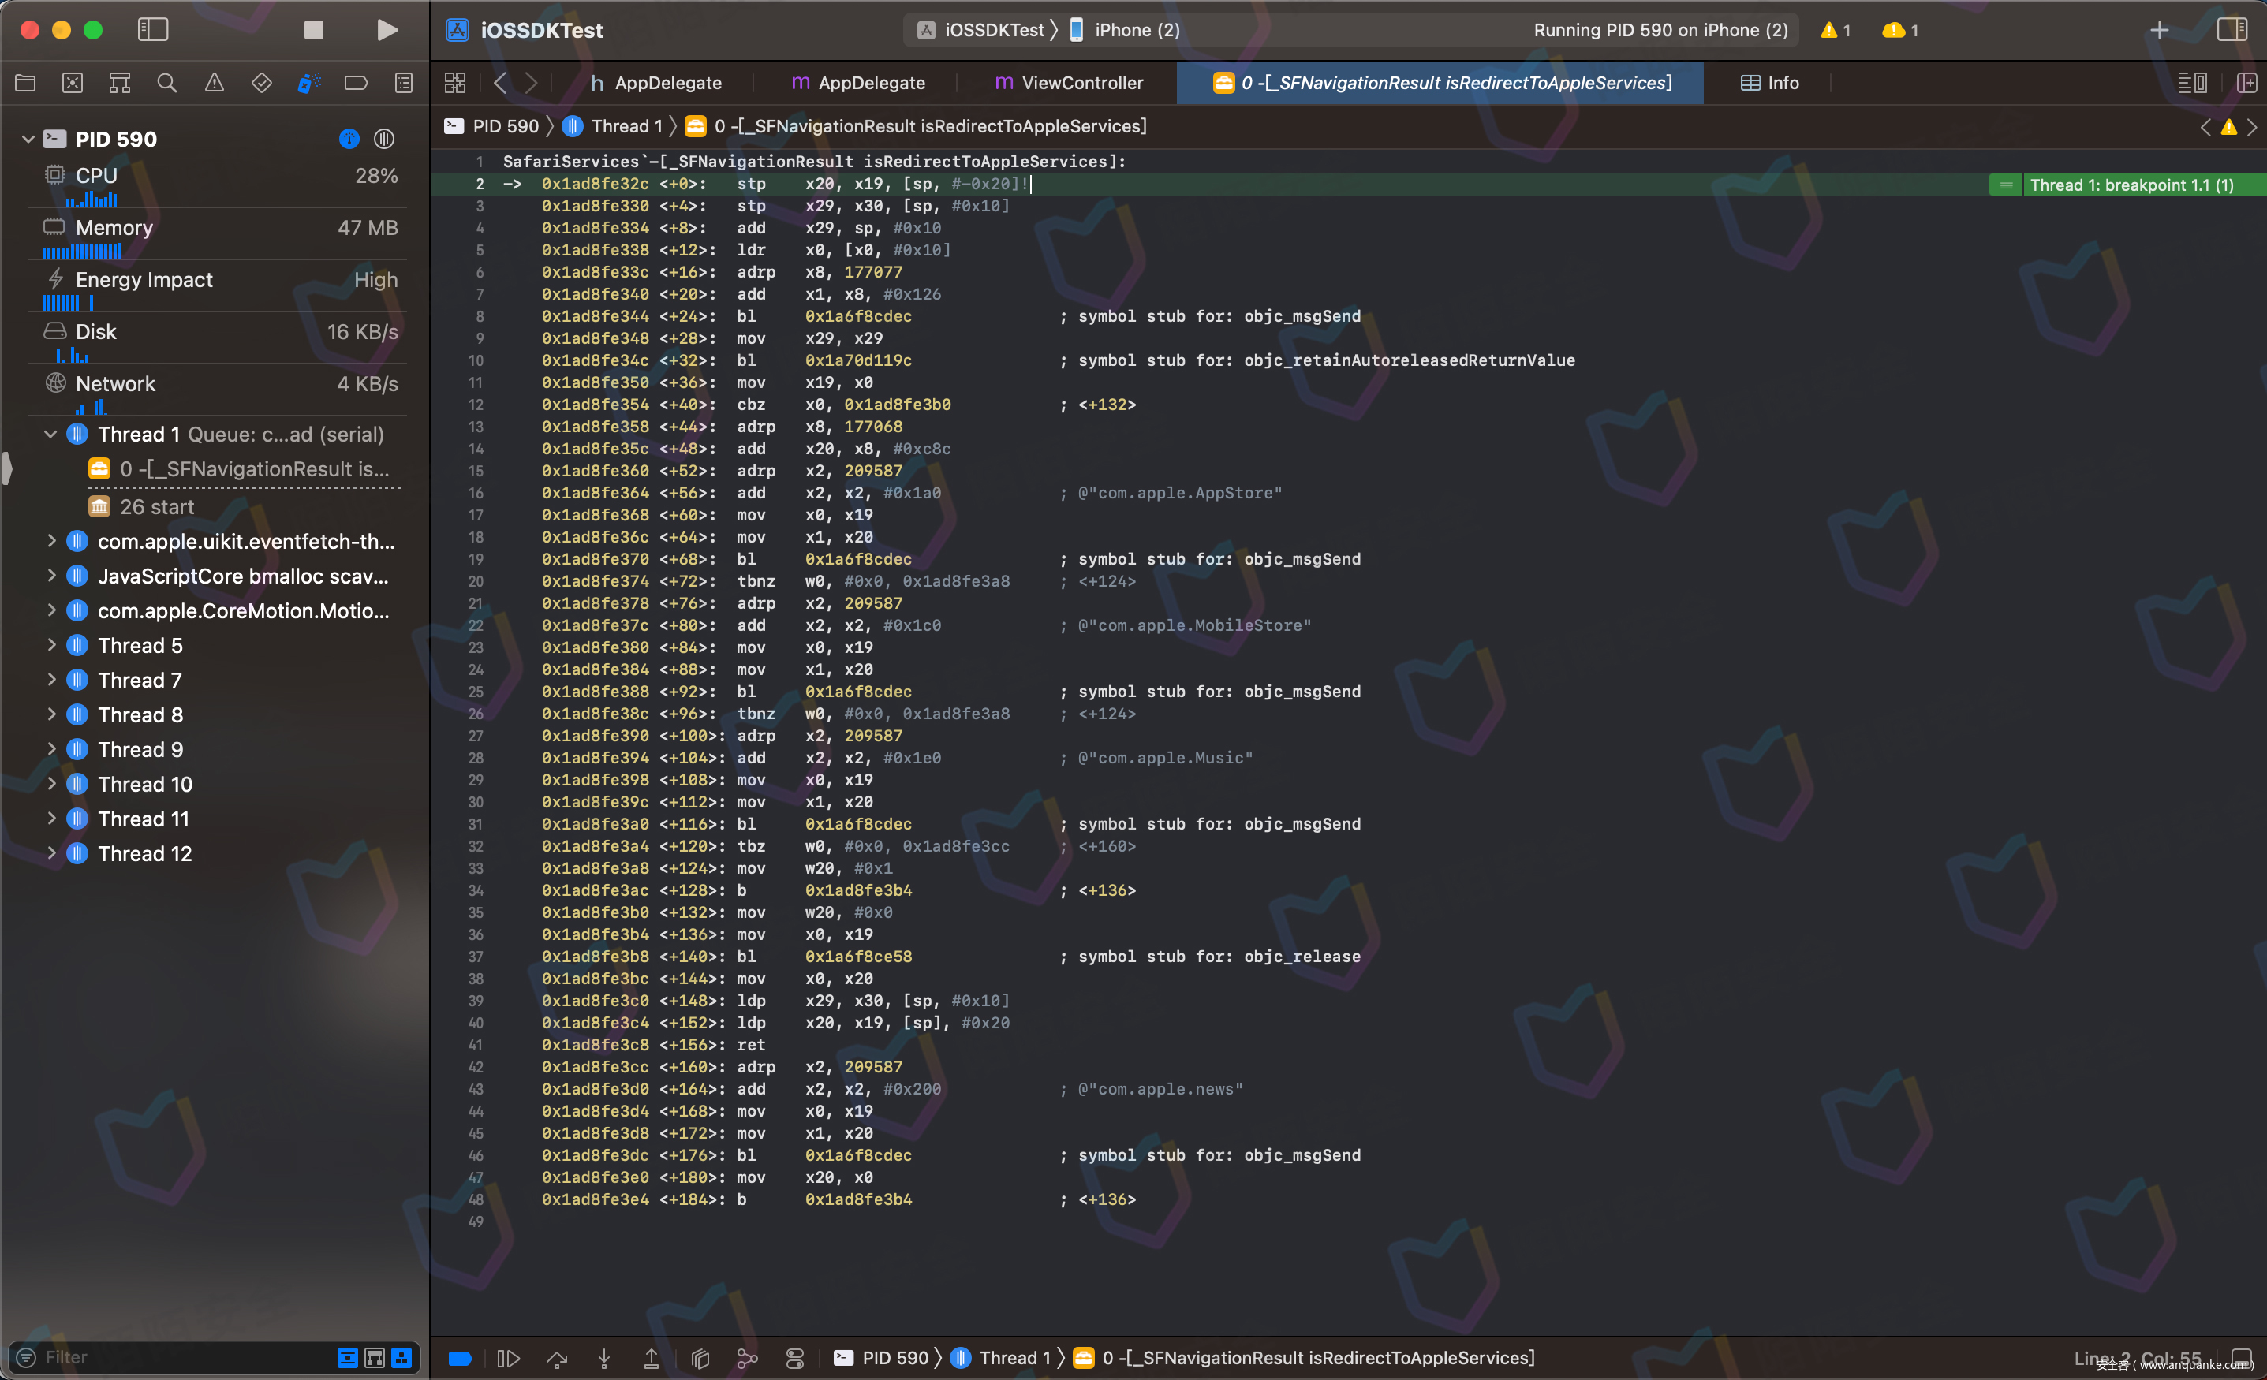Click the Stop button in toolbar
Screen dimensions: 2267x1380
[x=314, y=30]
